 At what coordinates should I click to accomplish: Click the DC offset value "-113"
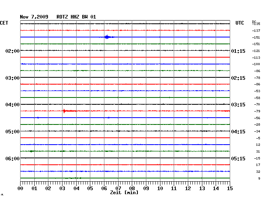pos(256,58)
